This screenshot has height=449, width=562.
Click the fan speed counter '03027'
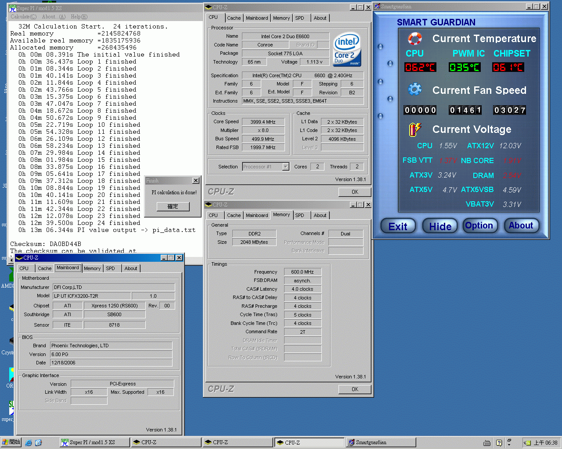509,110
